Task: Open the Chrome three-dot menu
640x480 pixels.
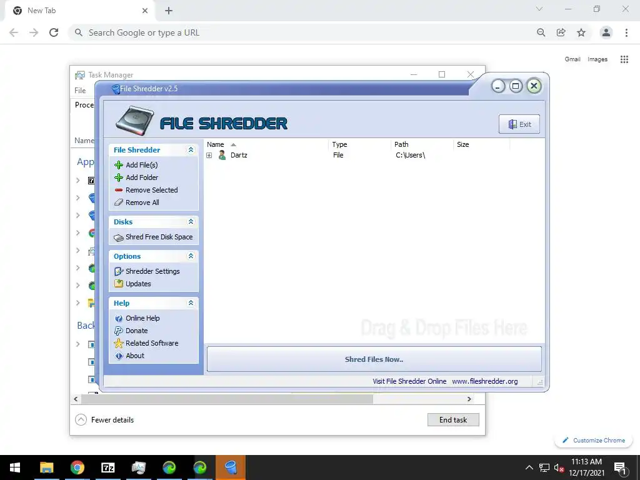Action: [626, 32]
